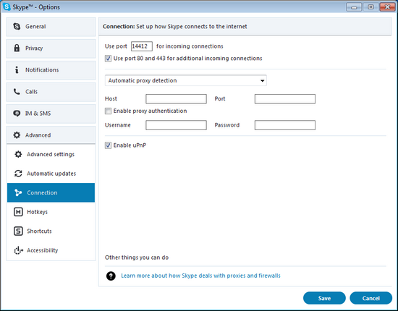Uncheck Use port 80 and 443 checkbox

click(108, 59)
